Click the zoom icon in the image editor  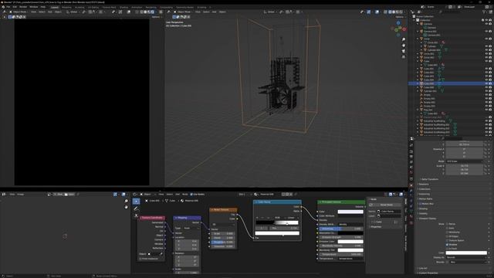[127, 201]
